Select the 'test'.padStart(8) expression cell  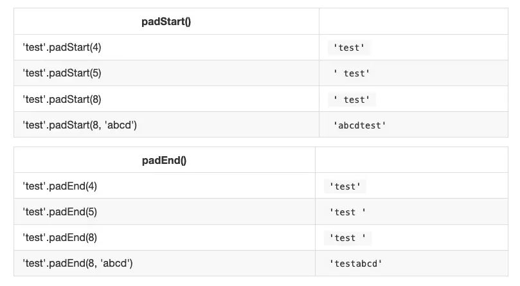pos(62,99)
